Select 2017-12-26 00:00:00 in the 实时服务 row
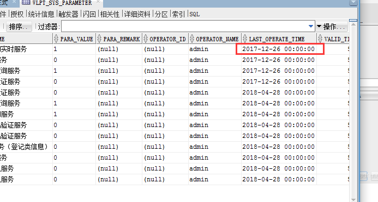378x202 pixels. coord(279,49)
